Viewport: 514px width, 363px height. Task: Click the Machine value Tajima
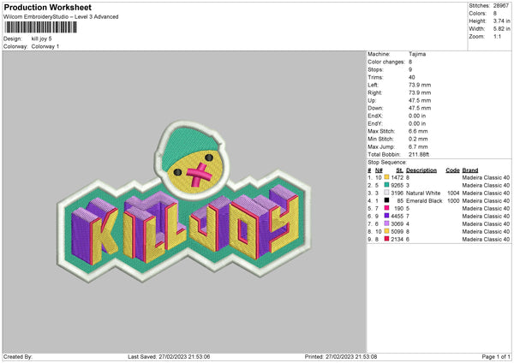(417, 54)
